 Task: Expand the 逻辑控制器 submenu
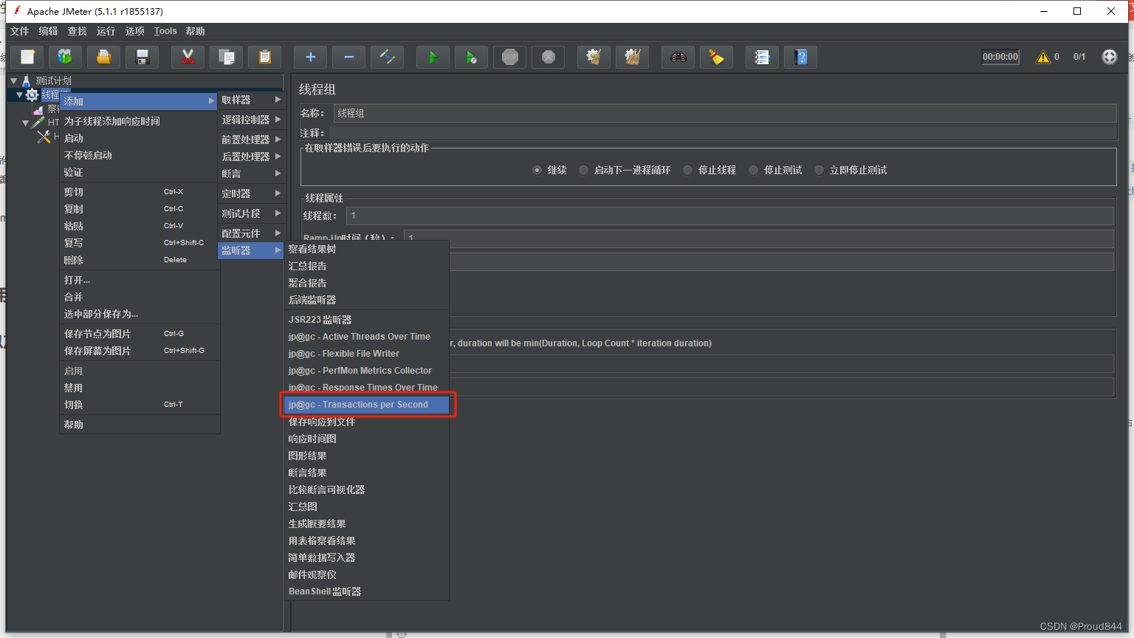[251, 120]
